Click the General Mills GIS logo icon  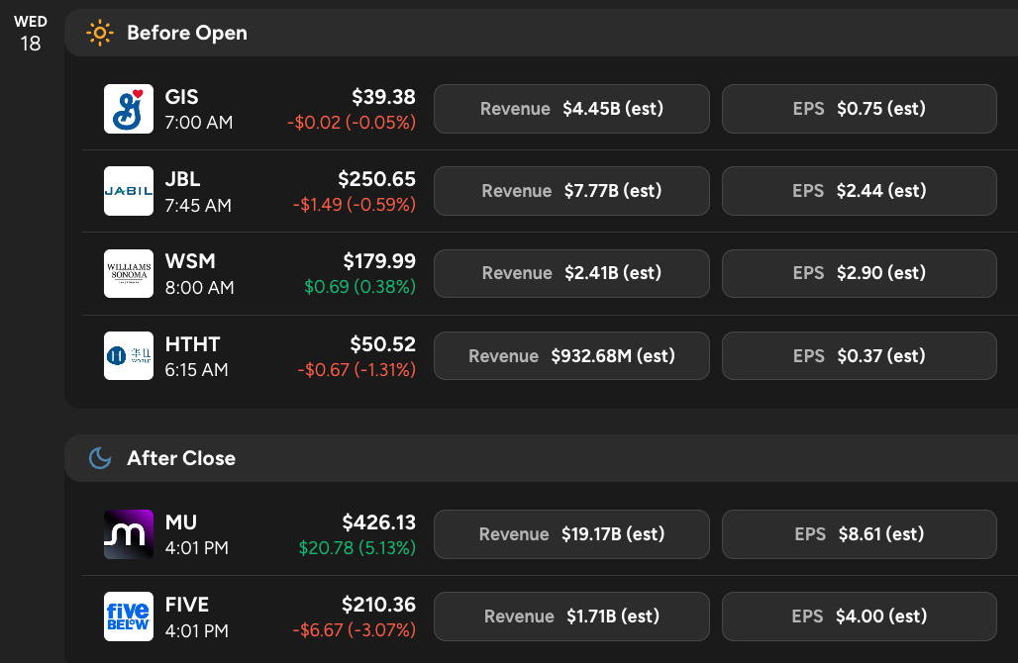(x=129, y=109)
